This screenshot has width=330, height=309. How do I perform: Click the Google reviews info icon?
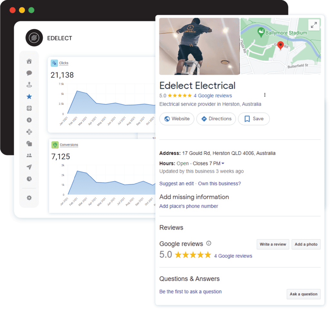point(209,243)
